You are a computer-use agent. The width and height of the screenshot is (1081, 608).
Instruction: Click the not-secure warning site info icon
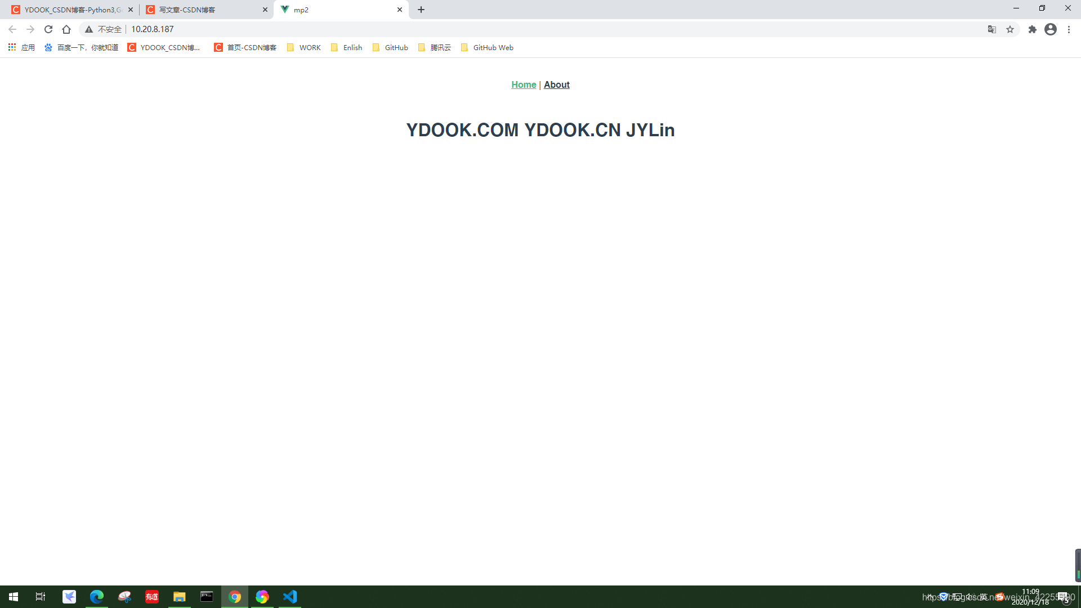pyautogui.click(x=89, y=29)
